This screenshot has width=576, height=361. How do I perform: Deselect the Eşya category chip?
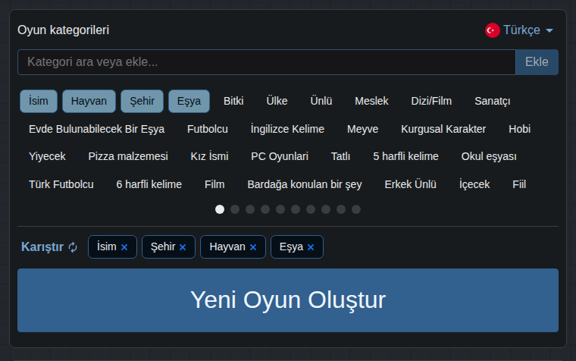[x=189, y=101]
